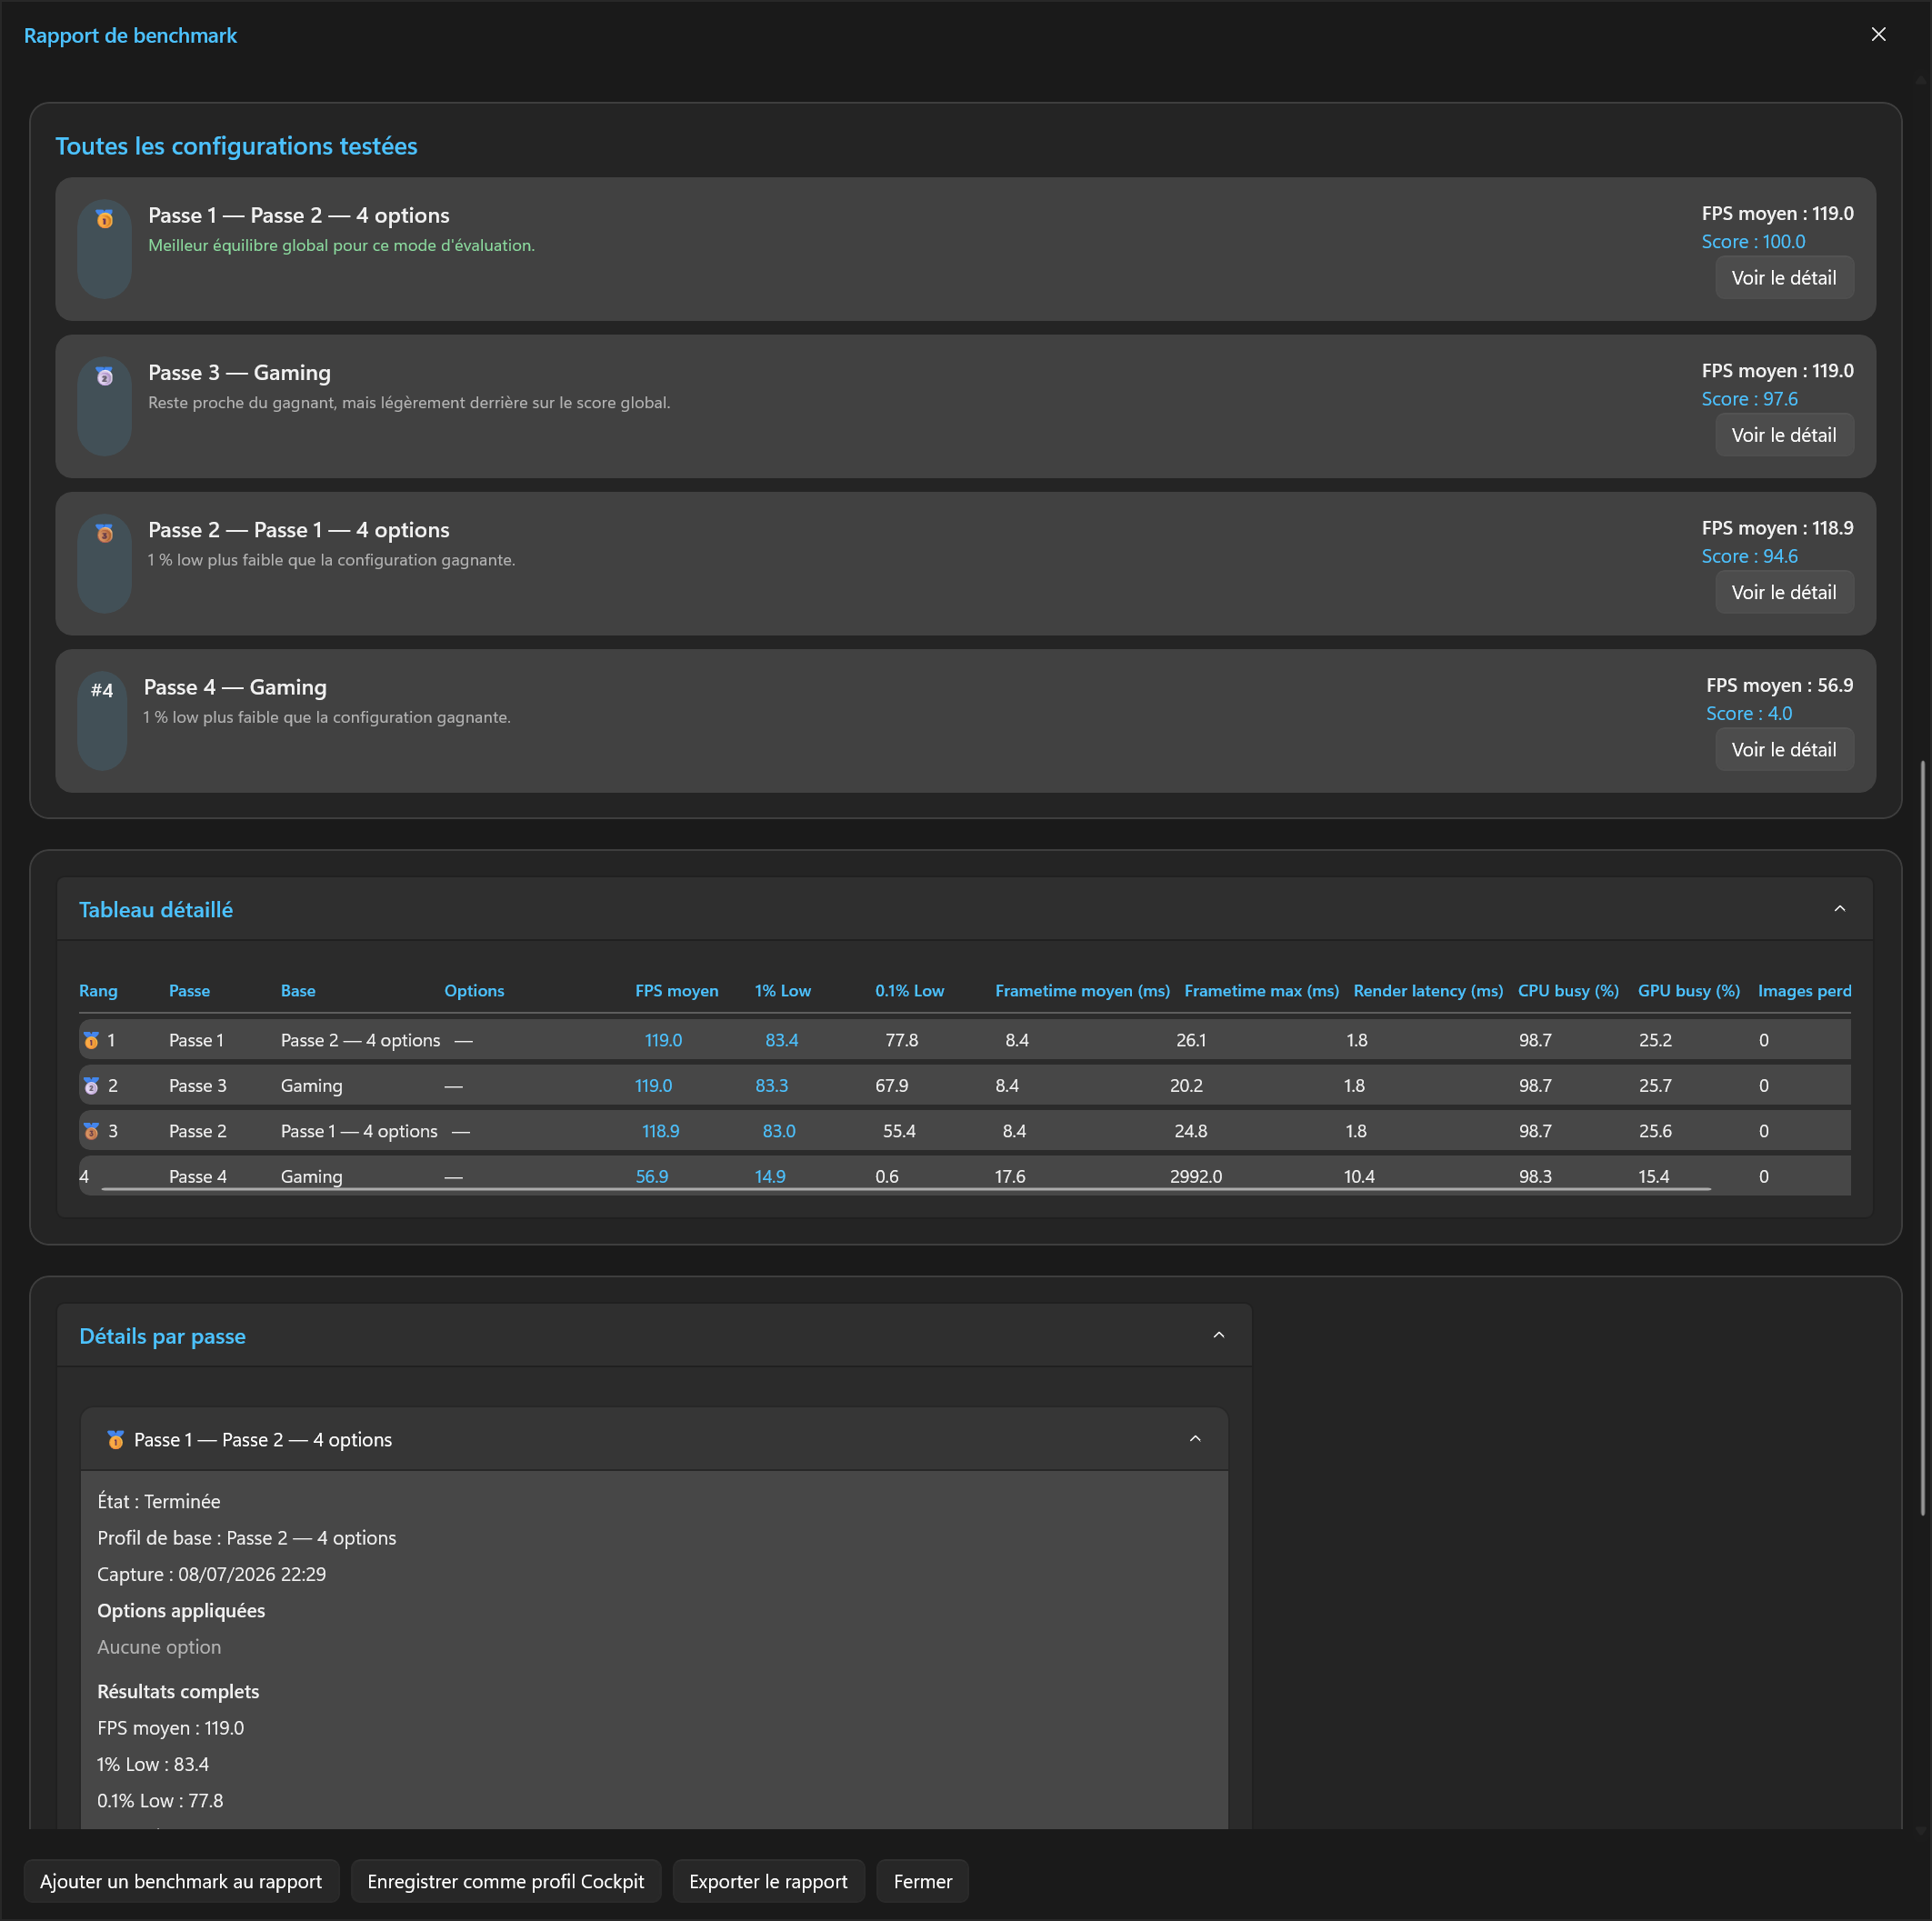
Task: Click FPS value 56.9 in table row 4
Action: pos(652,1177)
